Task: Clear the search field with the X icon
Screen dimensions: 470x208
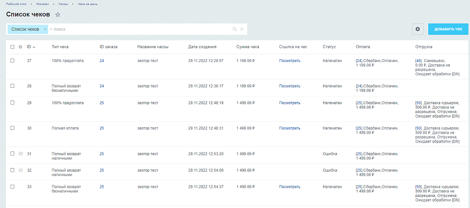Action: pos(242,29)
